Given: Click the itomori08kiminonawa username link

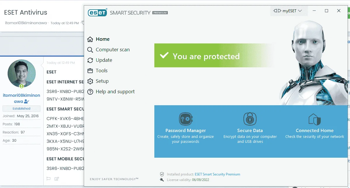Looking at the screenshot, I should [x=21, y=98].
